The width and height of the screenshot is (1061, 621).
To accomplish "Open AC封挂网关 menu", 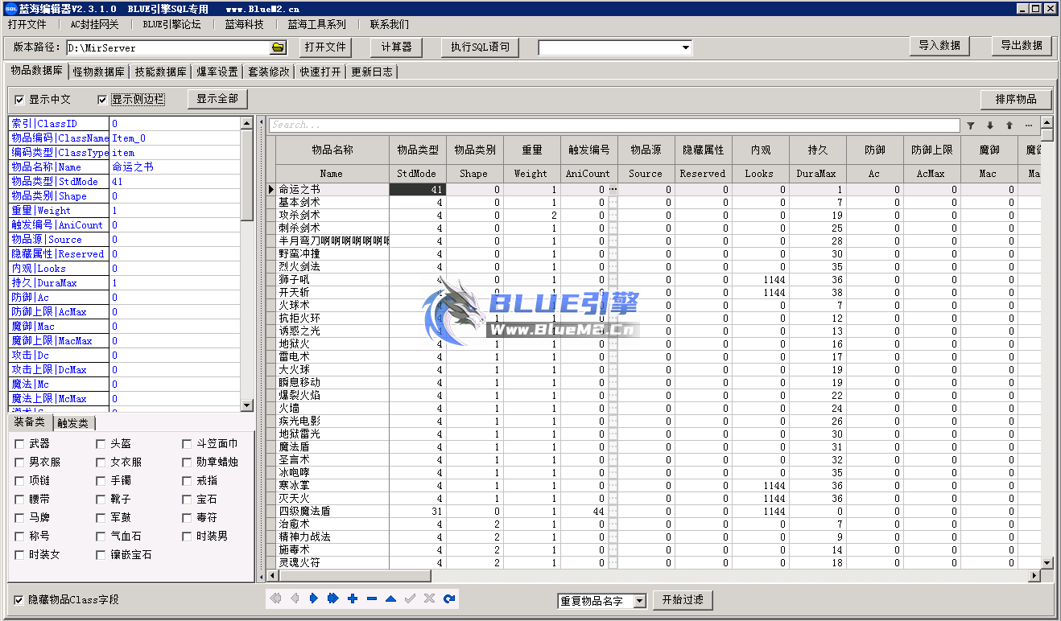I will click(94, 24).
